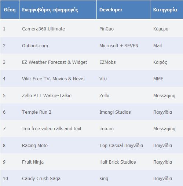Click the Racing Moto app name
The image size is (183, 186).
pyautogui.click(x=35, y=146)
